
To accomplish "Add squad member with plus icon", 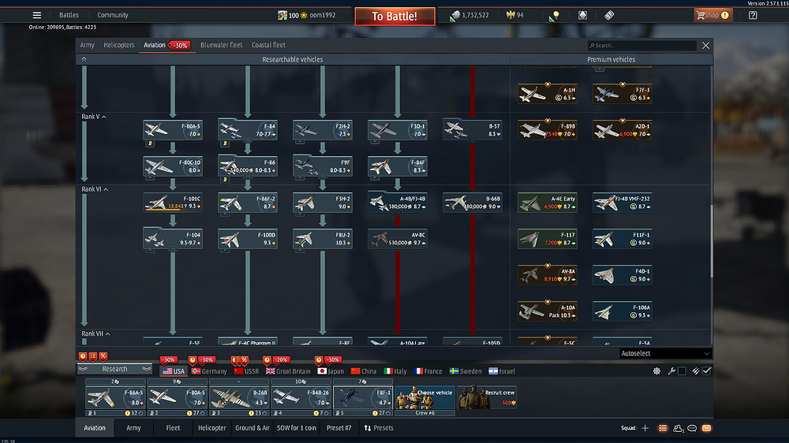I will coord(645,428).
